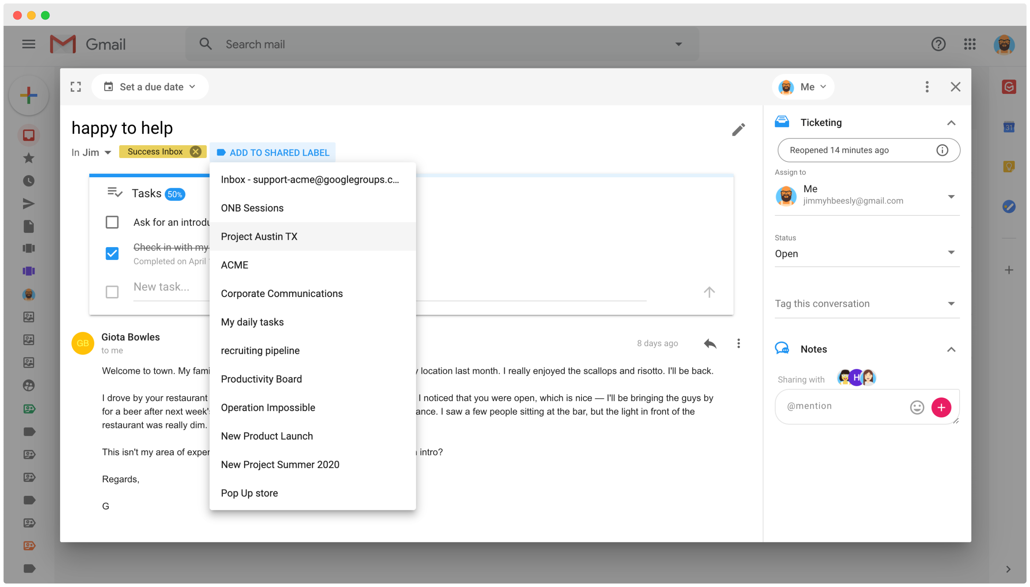Open three-dot menu on Giota's message
The height and width of the screenshot is (587, 1030).
[x=738, y=343]
